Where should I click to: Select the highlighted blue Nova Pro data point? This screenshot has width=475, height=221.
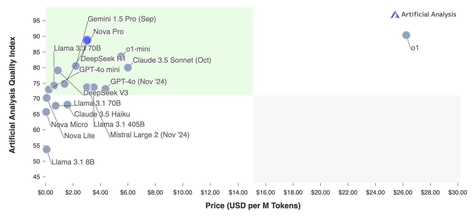pos(87,40)
